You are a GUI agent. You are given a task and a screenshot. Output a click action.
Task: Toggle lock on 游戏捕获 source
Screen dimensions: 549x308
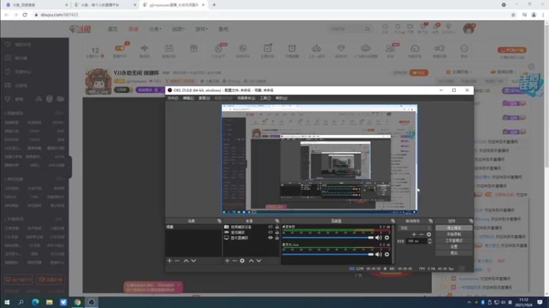coord(277,232)
